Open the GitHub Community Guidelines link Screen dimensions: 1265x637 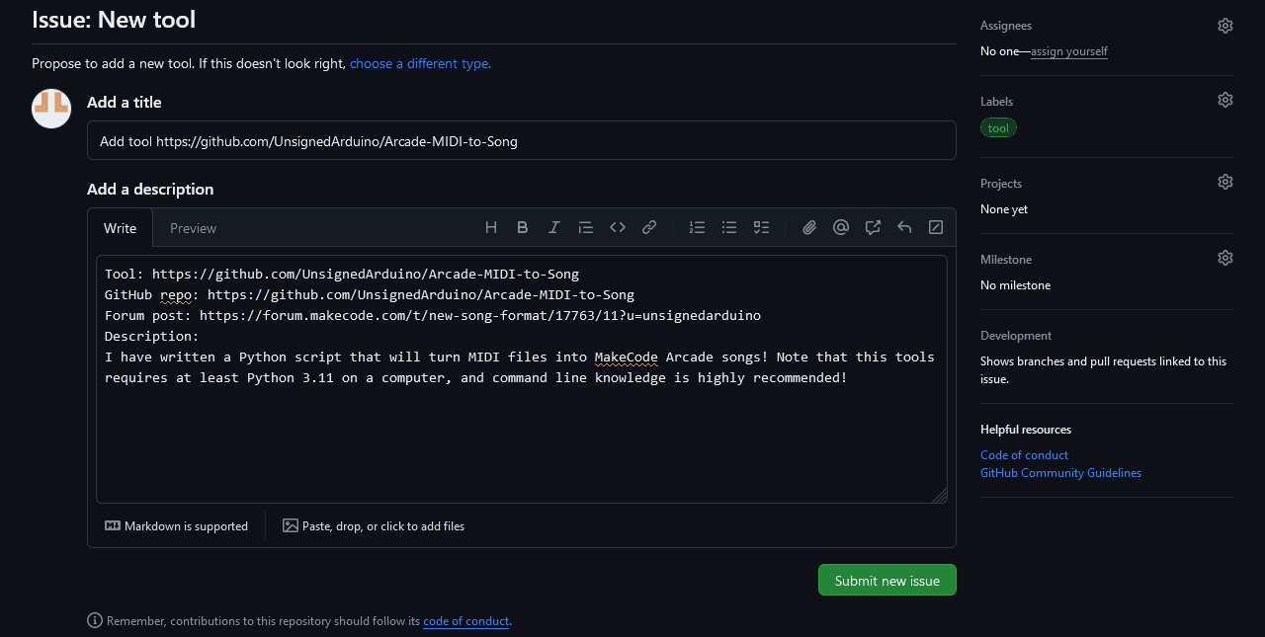point(1060,473)
